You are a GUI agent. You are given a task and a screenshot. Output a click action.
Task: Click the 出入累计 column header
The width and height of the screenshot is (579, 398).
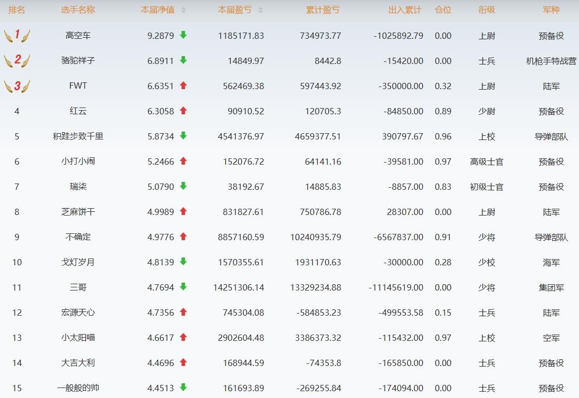tap(404, 10)
